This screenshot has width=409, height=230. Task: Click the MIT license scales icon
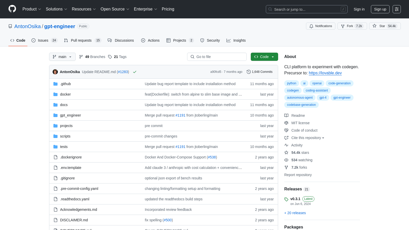point(286,123)
